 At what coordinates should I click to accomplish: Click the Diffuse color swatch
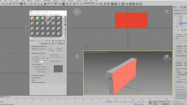coord(41,59)
